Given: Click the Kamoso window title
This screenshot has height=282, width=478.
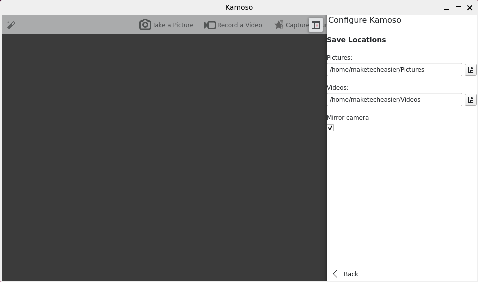Looking at the screenshot, I should pyautogui.click(x=239, y=7).
